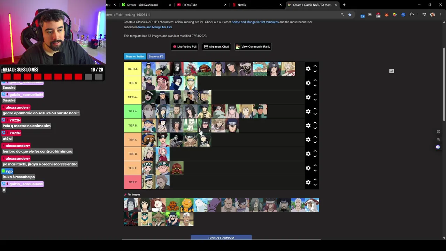
Task: Move TIER S row down with arrow
Action: [315, 86]
